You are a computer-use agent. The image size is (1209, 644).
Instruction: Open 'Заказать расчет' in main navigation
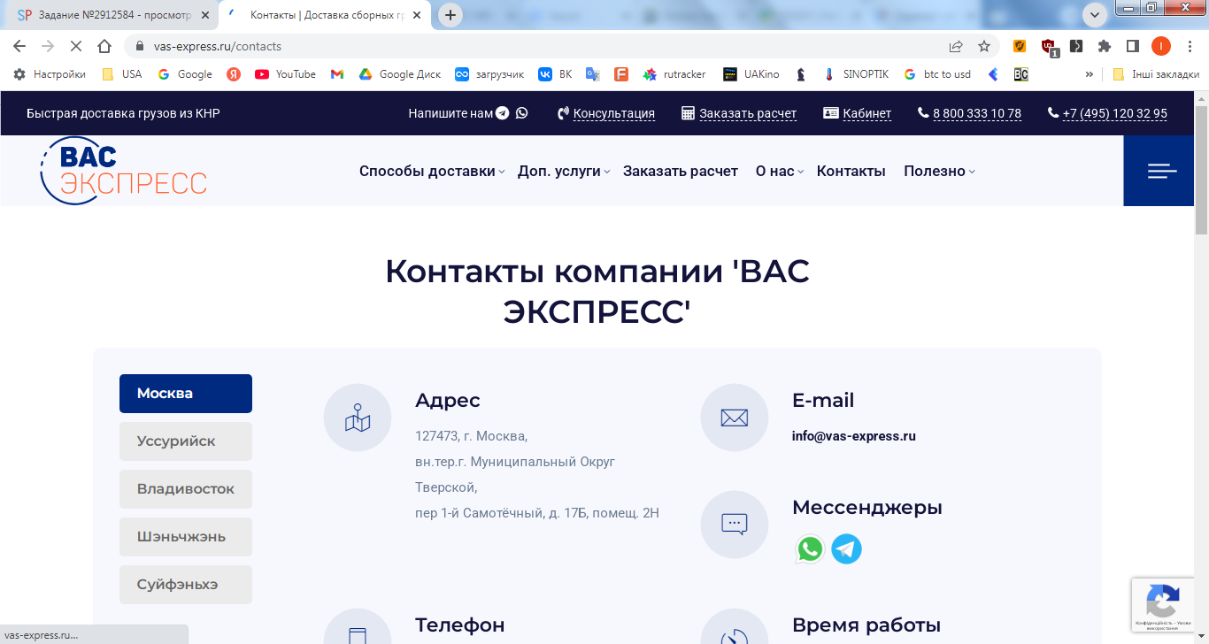click(x=681, y=171)
